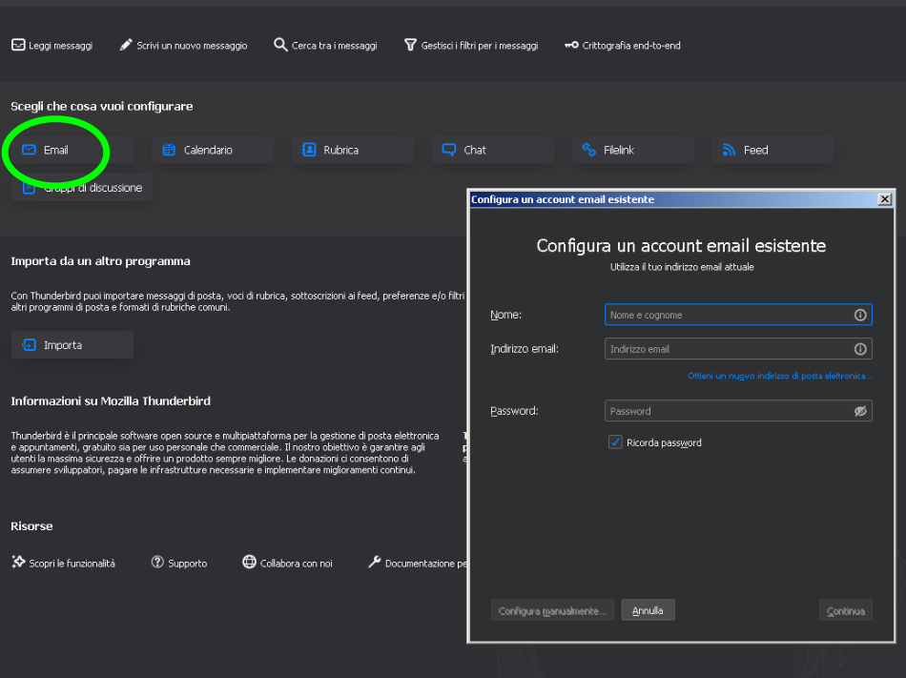
Task: Click the Email envelope icon
Action: click(x=29, y=150)
